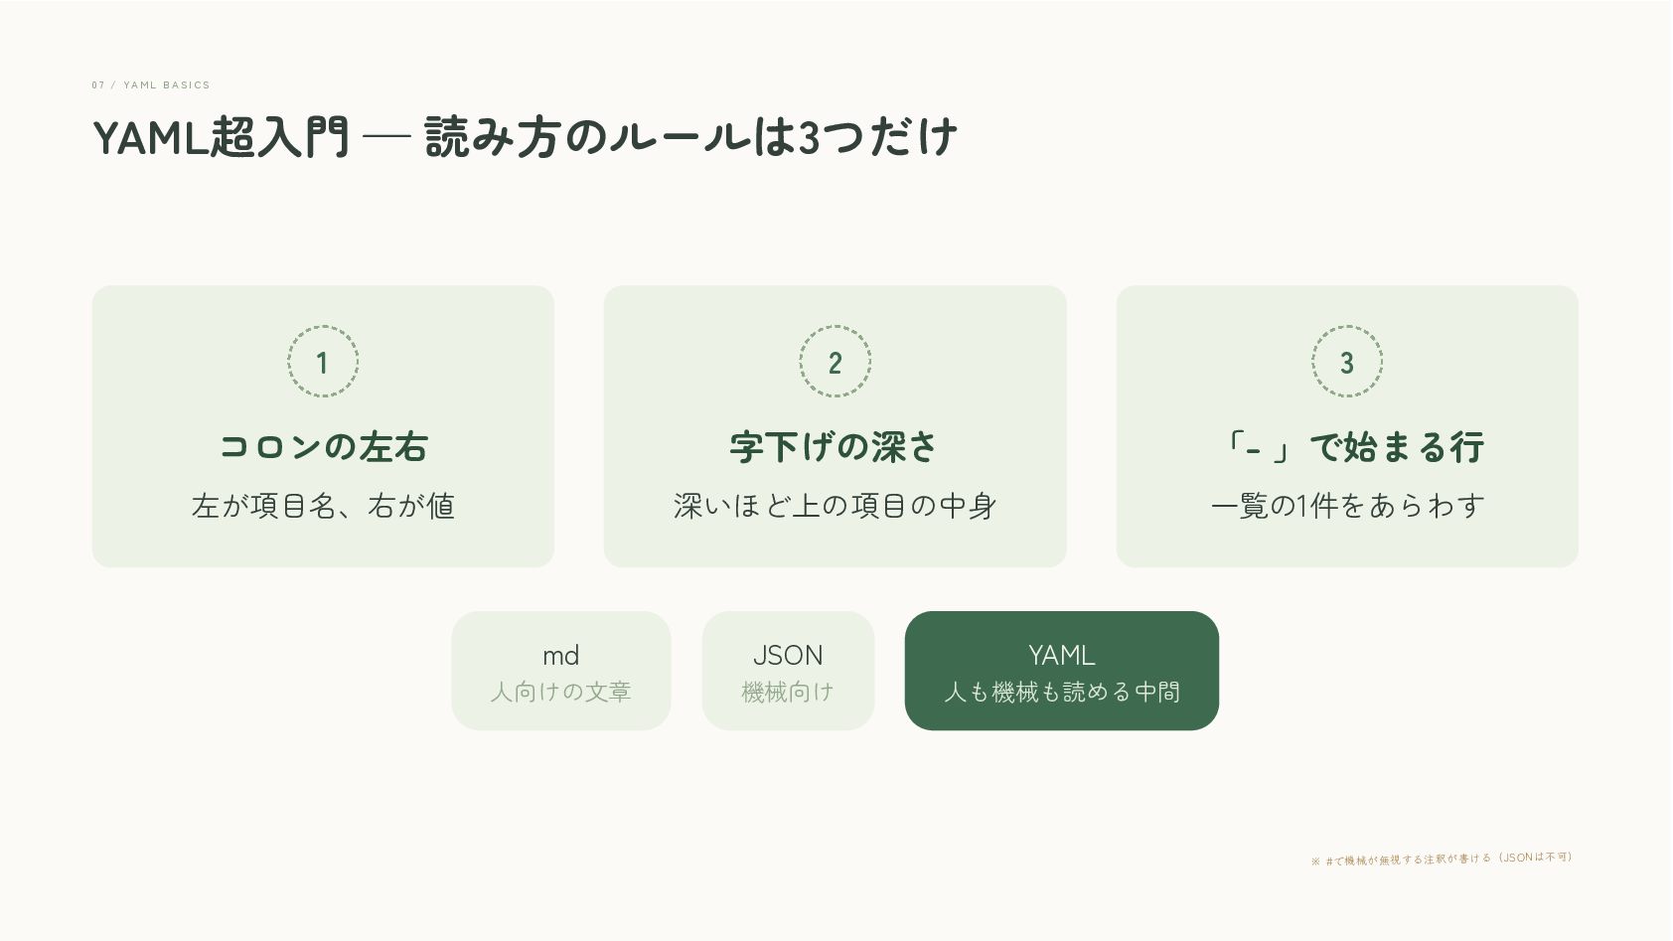Select the コロンの左右 heading
This screenshot has width=1673, height=941.
coord(323,447)
